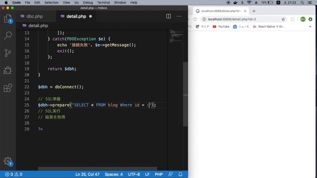Open the Run and Debug view
Viewport: 317px width, 178px height.
click(x=8, y=71)
